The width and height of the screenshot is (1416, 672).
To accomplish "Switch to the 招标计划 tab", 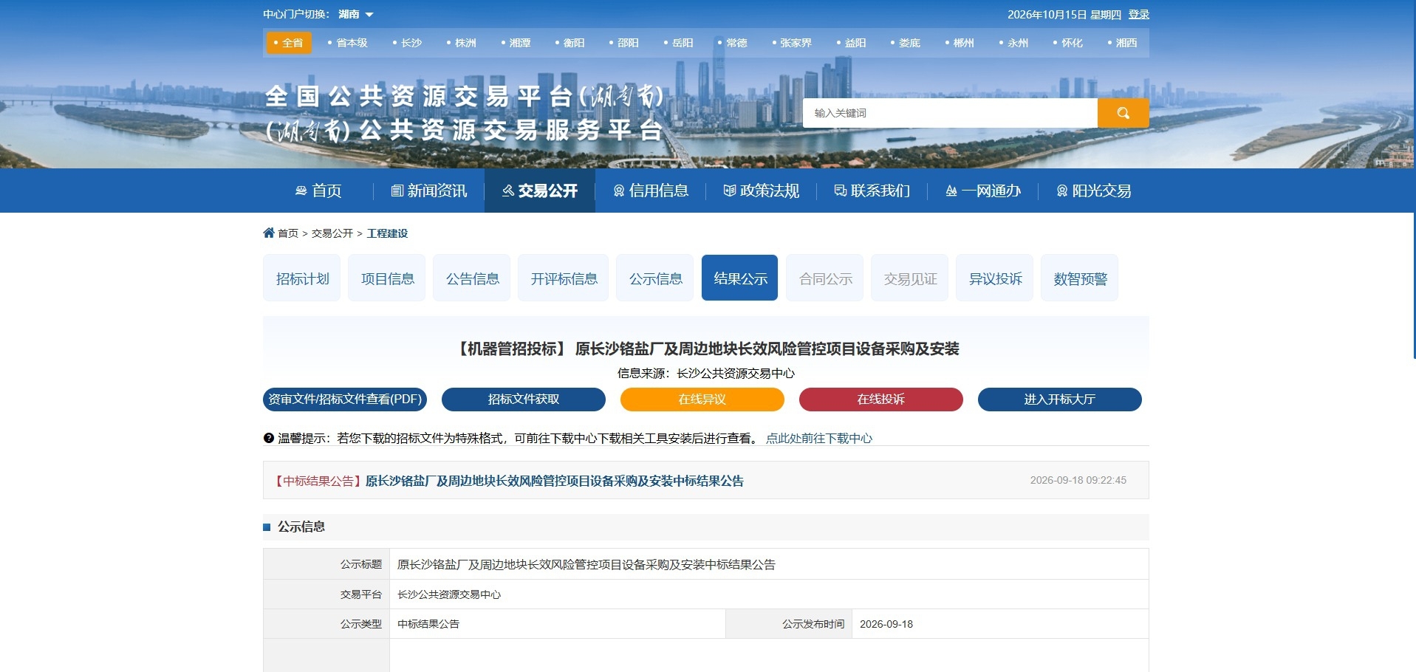I will 302,278.
